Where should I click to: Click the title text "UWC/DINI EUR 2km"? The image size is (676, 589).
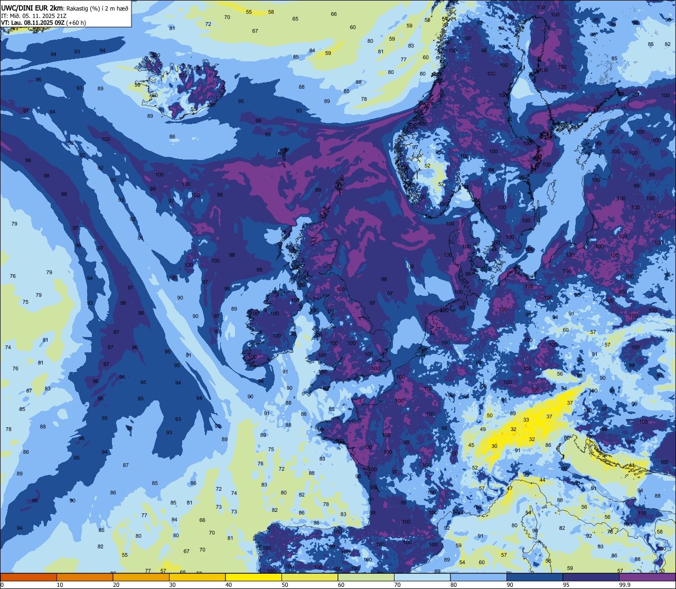(x=32, y=7)
